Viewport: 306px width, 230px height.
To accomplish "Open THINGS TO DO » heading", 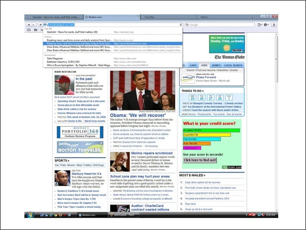I will [193, 91].
